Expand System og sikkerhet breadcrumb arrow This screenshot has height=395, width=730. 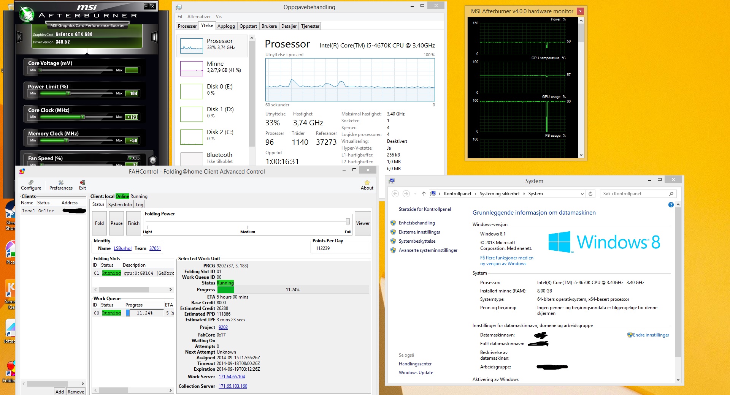[524, 194]
